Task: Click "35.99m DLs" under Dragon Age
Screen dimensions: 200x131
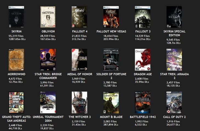Action: click(142, 82)
